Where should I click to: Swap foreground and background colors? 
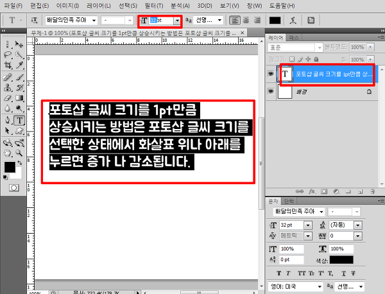pyautogui.click(x=20, y=163)
